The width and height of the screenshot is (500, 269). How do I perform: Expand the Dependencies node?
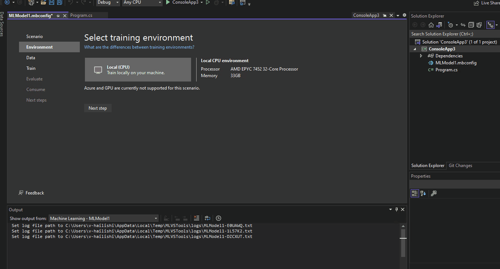point(421,56)
